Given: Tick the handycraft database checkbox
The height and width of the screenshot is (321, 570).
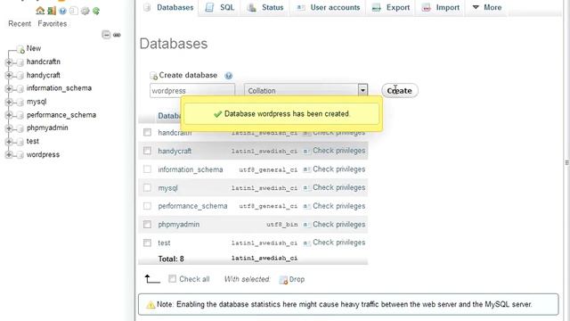Looking at the screenshot, I should click(x=147, y=151).
